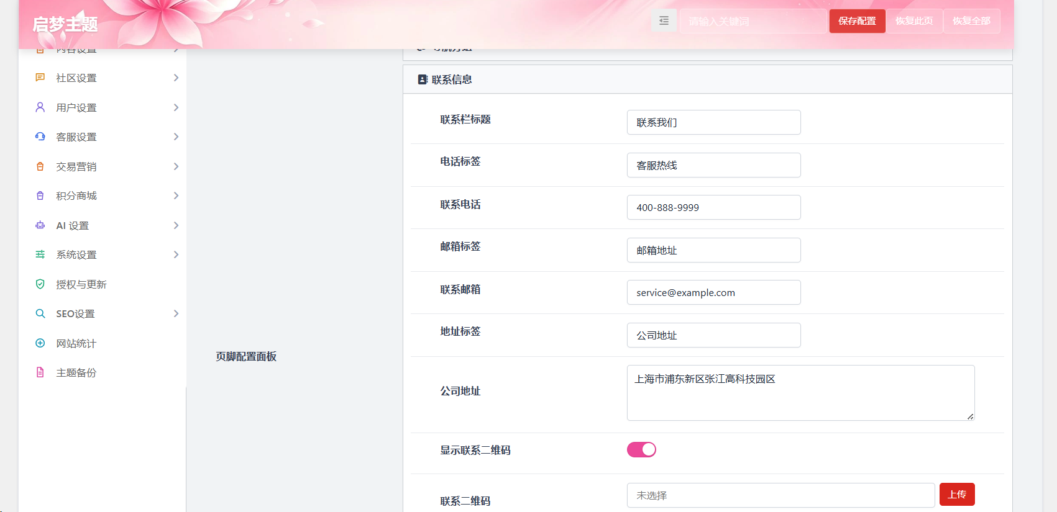
Task: Click the 用户设置 person icon
Action: (40, 107)
